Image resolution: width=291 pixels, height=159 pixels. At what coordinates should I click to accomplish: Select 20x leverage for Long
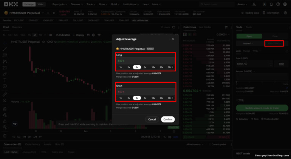[x=161, y=67]
